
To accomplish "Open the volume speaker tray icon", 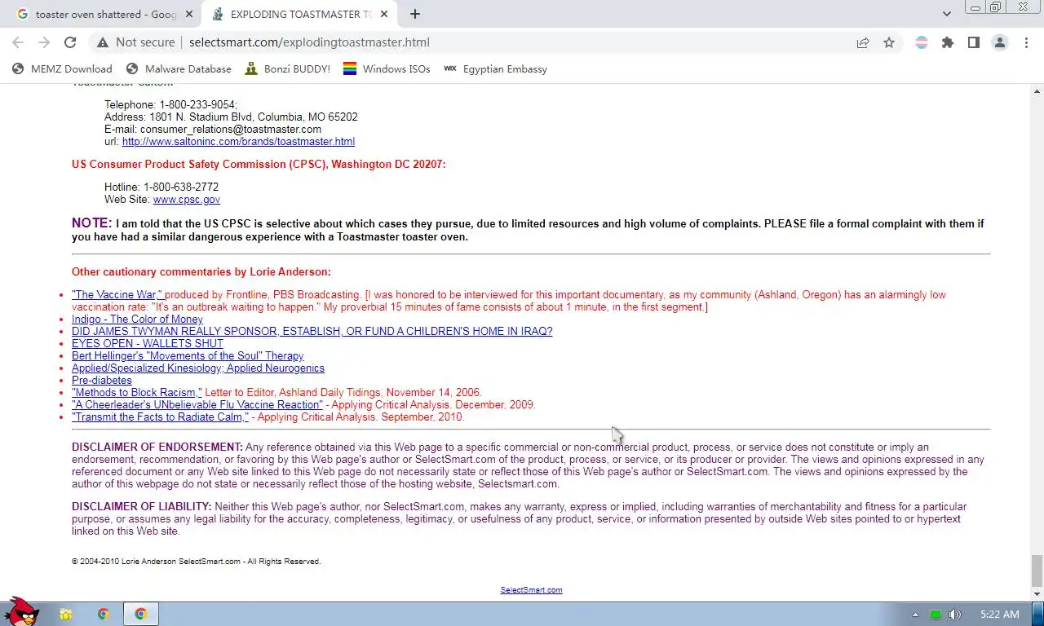I will [955, 615].
